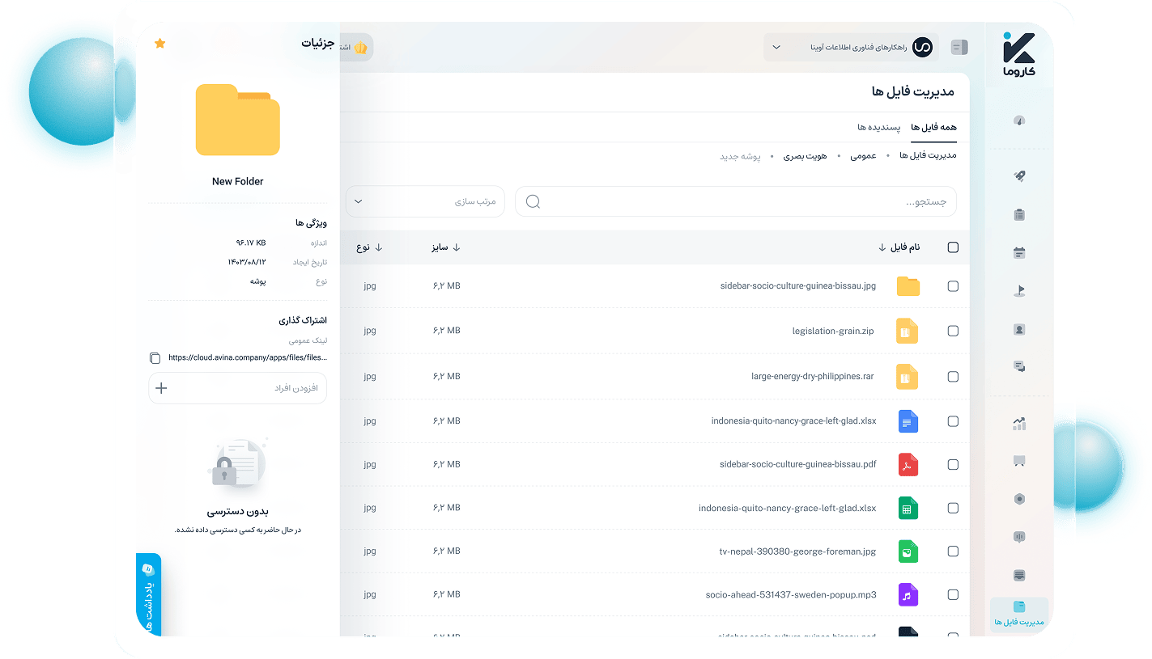Select the flag icon in the sidebar
Screen dimensions: 1152x659
[1019, 291]
